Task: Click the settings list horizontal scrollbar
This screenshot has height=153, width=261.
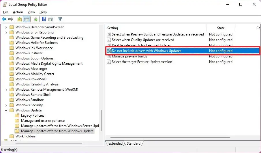Action: (x=170, y=138)
